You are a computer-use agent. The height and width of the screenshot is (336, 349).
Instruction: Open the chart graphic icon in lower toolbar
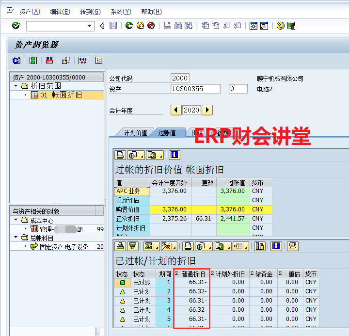coord(260,246)
